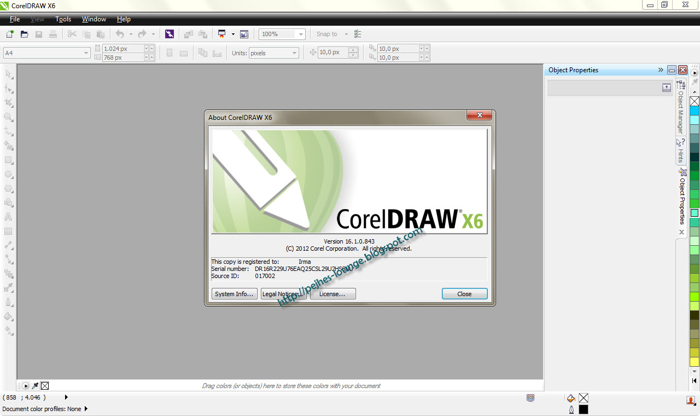The height and width of the screenshot is (416, 700).
Task: Click the Import icon in toolbar
Action: (x=188, y=34)
